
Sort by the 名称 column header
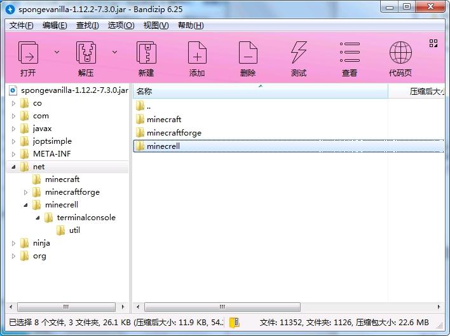[x=261, y=92]
